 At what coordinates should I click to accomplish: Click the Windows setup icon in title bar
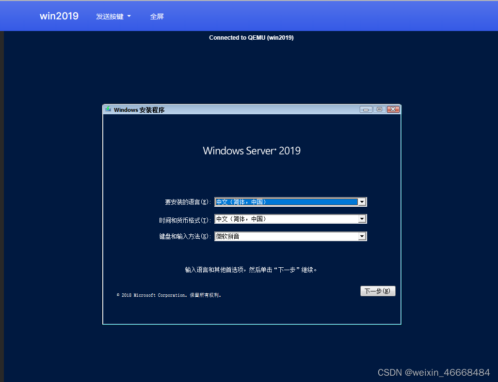click(108, 109)
